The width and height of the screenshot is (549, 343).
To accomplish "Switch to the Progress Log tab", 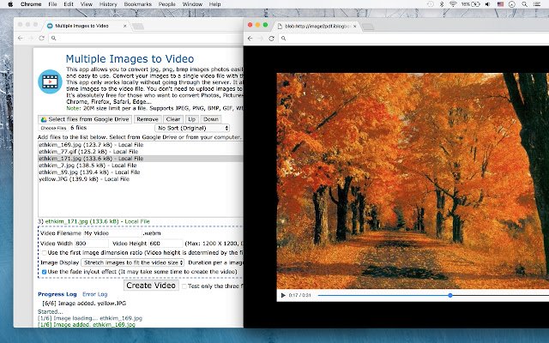I will click(57, 294).
